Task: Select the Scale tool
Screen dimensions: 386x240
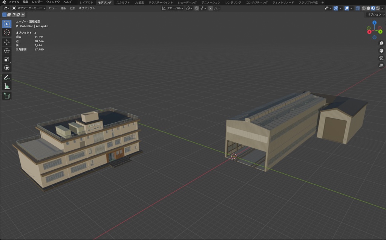Action: click(7, 59)
